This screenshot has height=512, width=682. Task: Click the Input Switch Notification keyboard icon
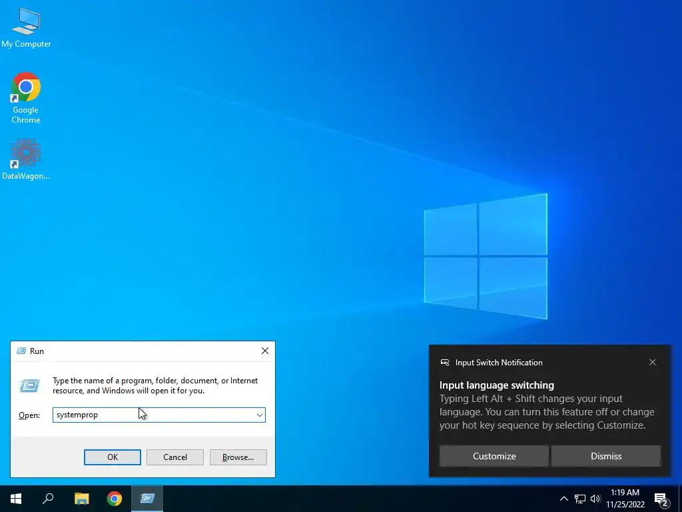click(444, 363)
